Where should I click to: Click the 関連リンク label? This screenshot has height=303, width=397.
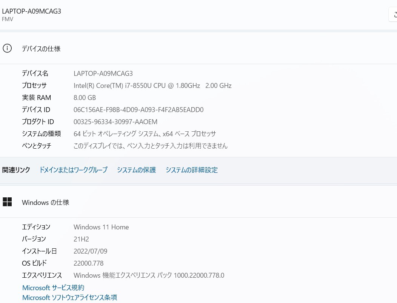pos(16,170)
